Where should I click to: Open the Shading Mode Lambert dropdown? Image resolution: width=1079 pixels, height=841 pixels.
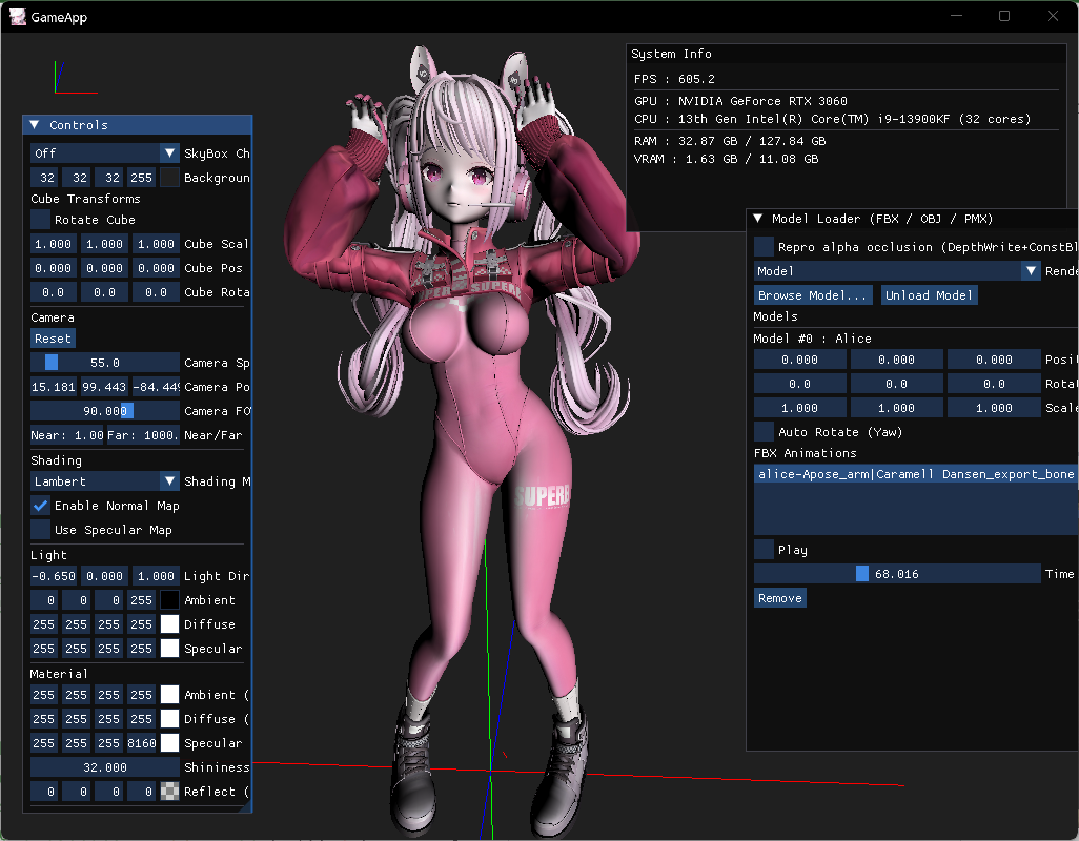pyautogui.click(x=105, y=481)
